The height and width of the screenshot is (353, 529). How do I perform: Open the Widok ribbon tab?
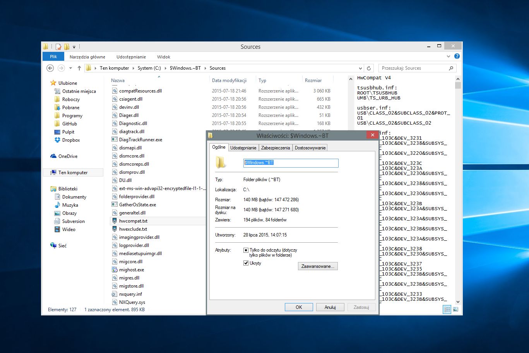click(x=163, y=57)
